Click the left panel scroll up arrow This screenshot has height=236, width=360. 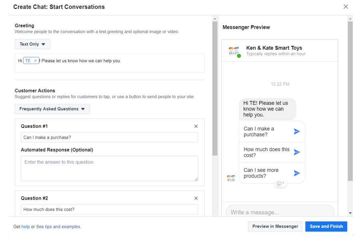215,18
